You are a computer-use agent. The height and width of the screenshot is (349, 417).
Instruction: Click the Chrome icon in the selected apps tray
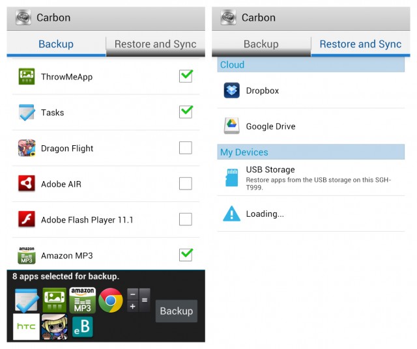(x=111, y=300)
